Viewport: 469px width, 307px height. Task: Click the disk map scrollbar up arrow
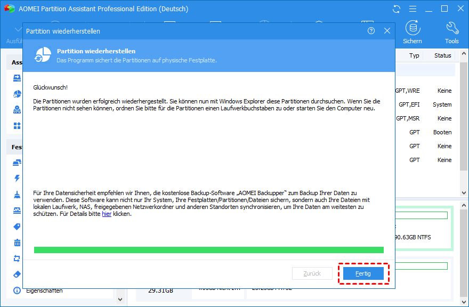coord(464,206)
